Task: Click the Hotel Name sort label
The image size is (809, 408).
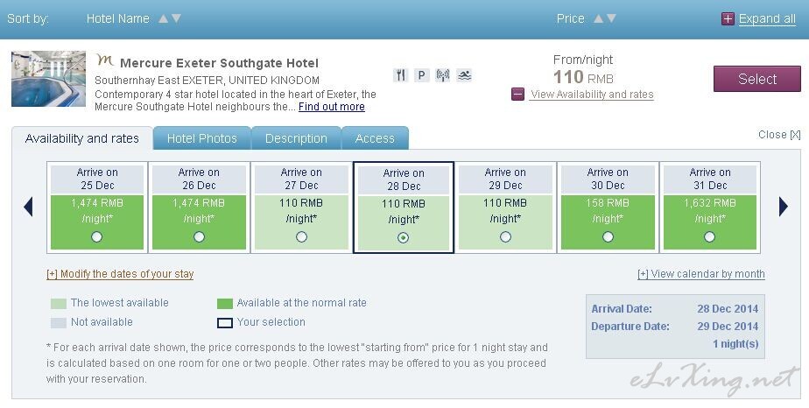Action: pos(118,18)
